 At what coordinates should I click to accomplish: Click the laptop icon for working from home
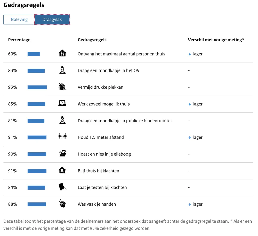[x=62, y=104]
